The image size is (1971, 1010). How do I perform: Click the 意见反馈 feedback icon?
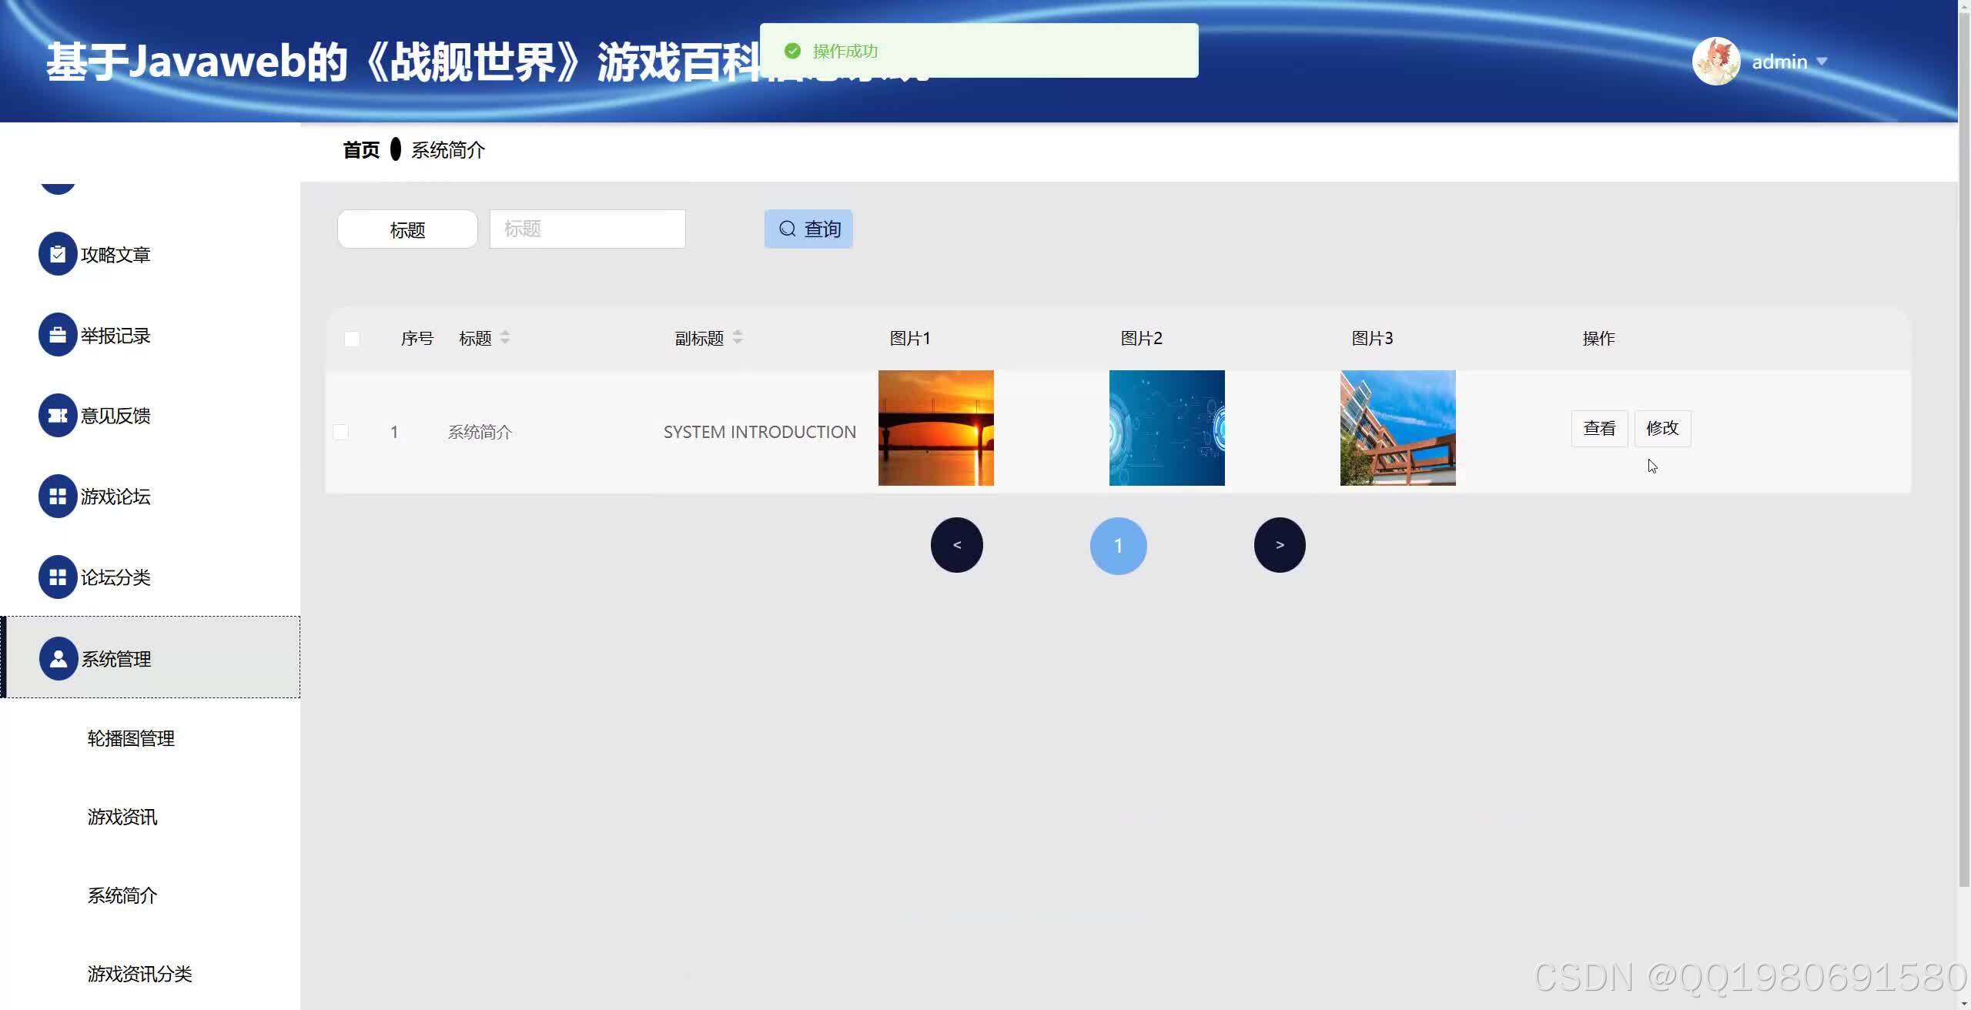point(57,416)
